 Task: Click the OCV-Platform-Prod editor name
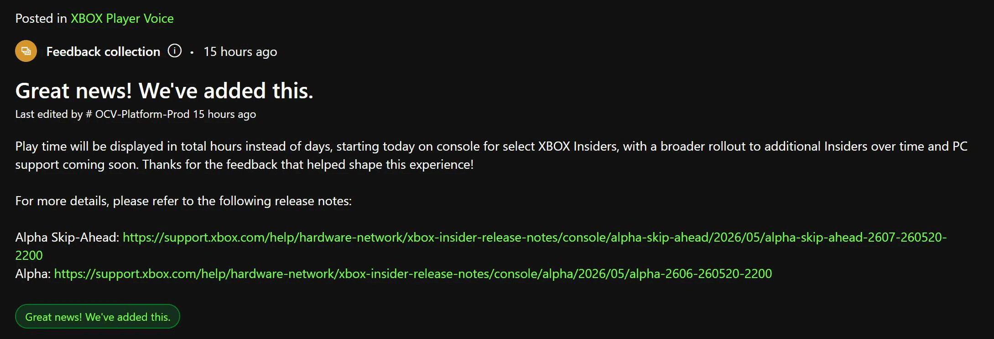pyautogui.click(x=142, y=114)
